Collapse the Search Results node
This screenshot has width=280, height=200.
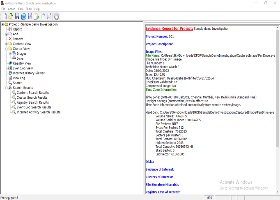(6, 88)
